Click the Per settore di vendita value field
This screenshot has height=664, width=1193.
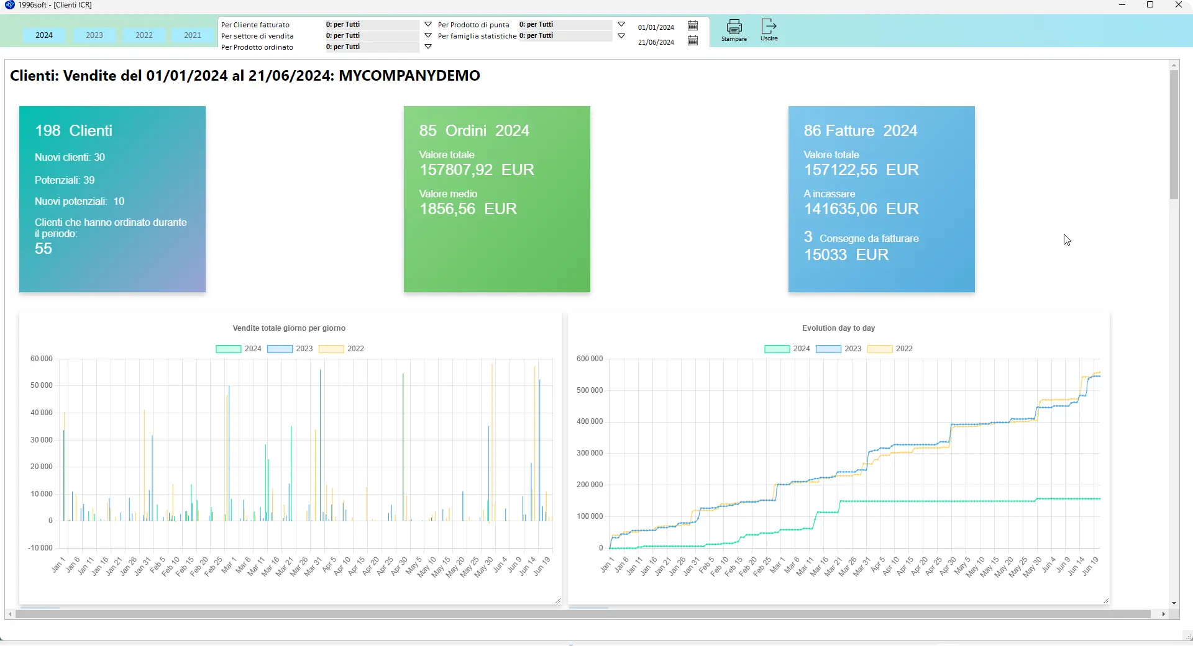372,36
